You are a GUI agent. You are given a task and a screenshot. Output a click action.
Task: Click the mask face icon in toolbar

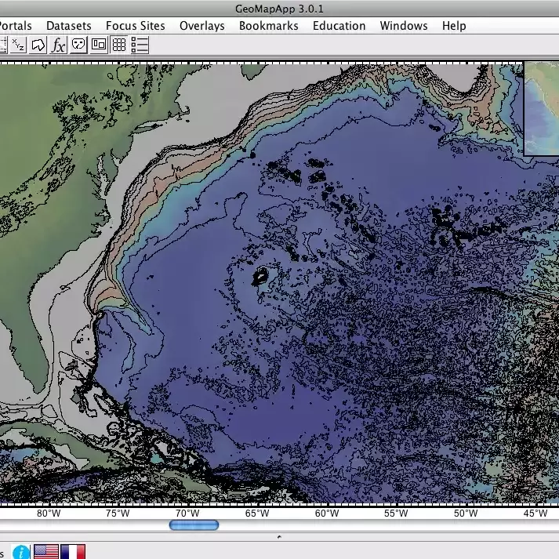coord(78,45)
